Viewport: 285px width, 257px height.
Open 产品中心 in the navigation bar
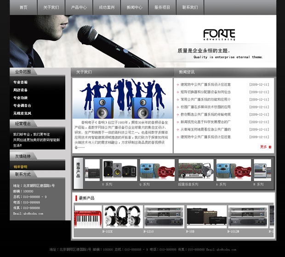point(79,7)
